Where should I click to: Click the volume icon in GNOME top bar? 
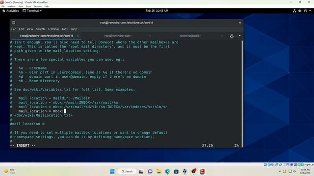click(x=300, y=11)
